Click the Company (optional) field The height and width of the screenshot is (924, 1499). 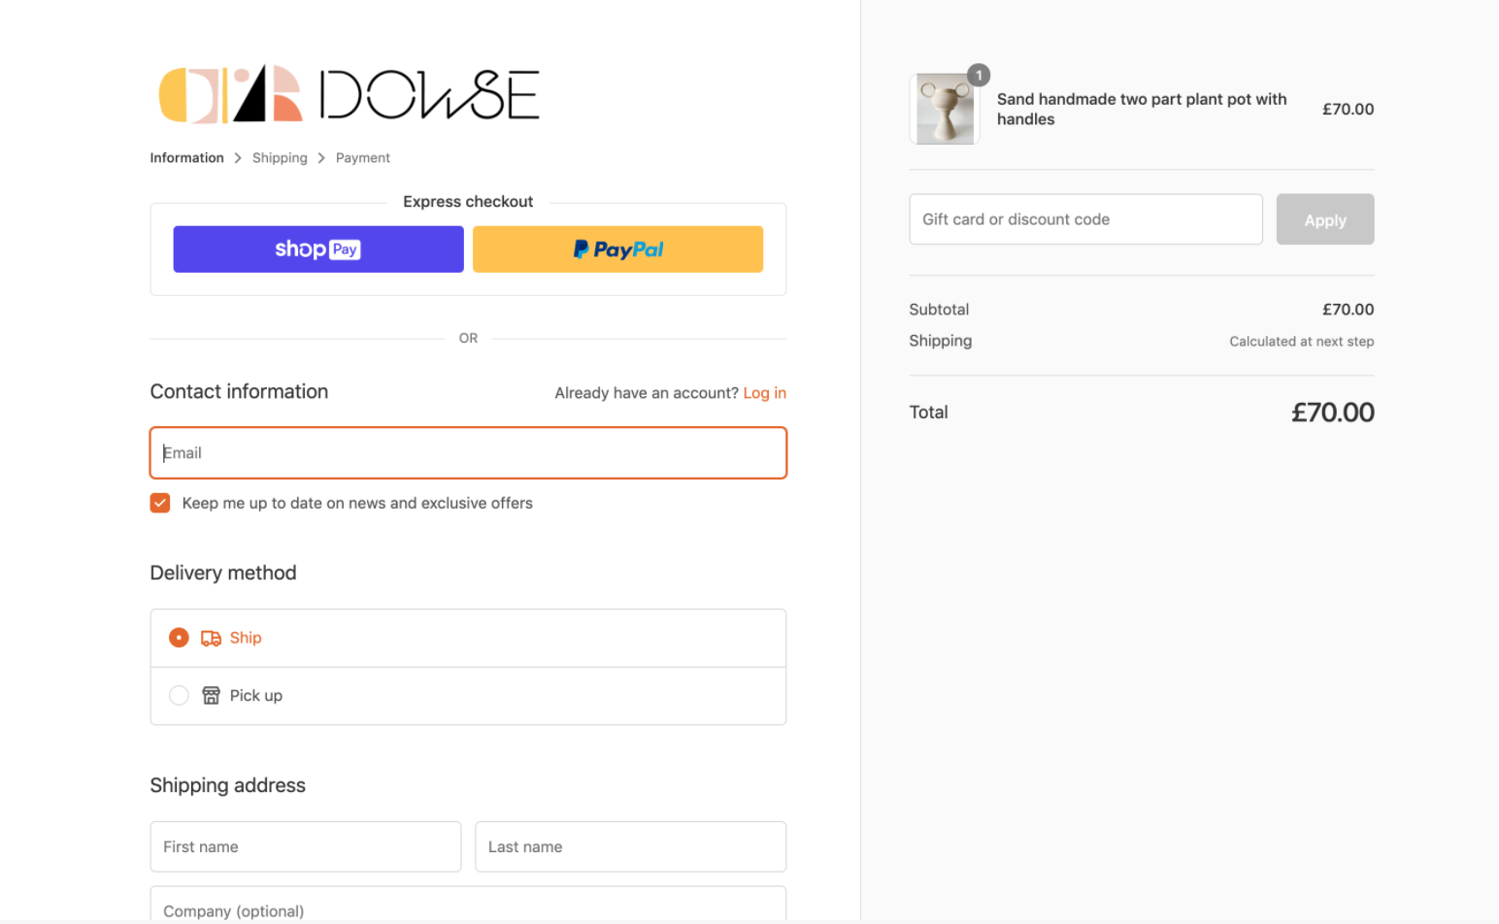468,905
